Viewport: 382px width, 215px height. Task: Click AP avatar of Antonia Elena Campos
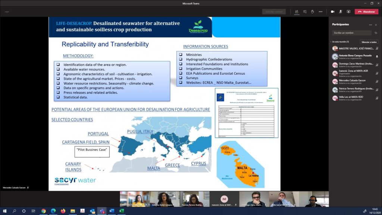pos(335,57)
